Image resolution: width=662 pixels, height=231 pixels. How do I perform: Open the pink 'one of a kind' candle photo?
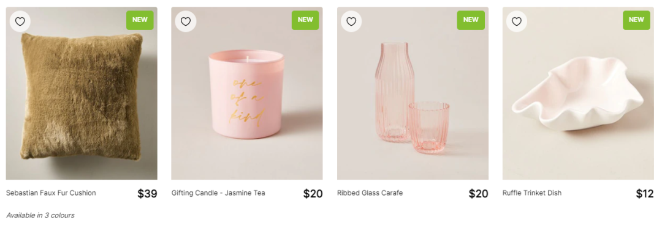247,94
